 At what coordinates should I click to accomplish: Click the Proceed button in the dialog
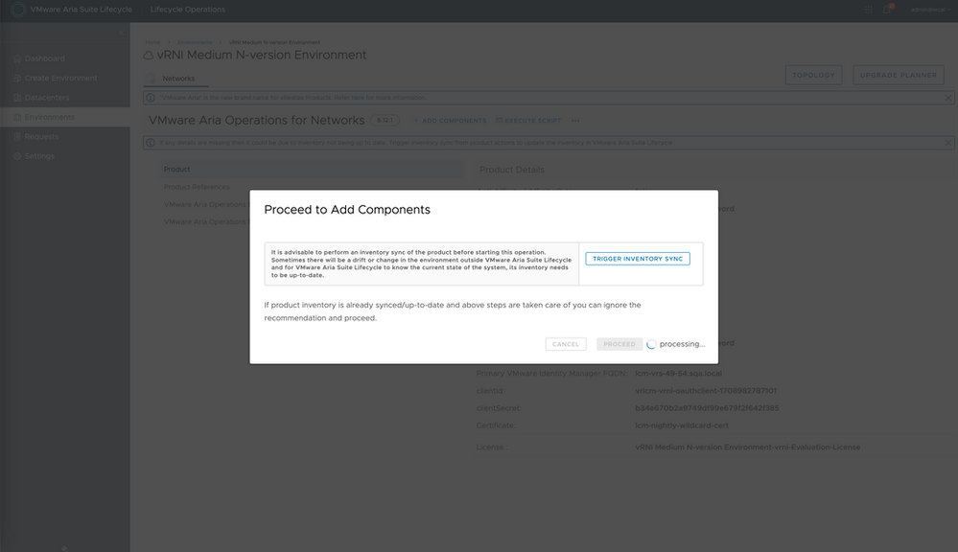tap(619, 344)
